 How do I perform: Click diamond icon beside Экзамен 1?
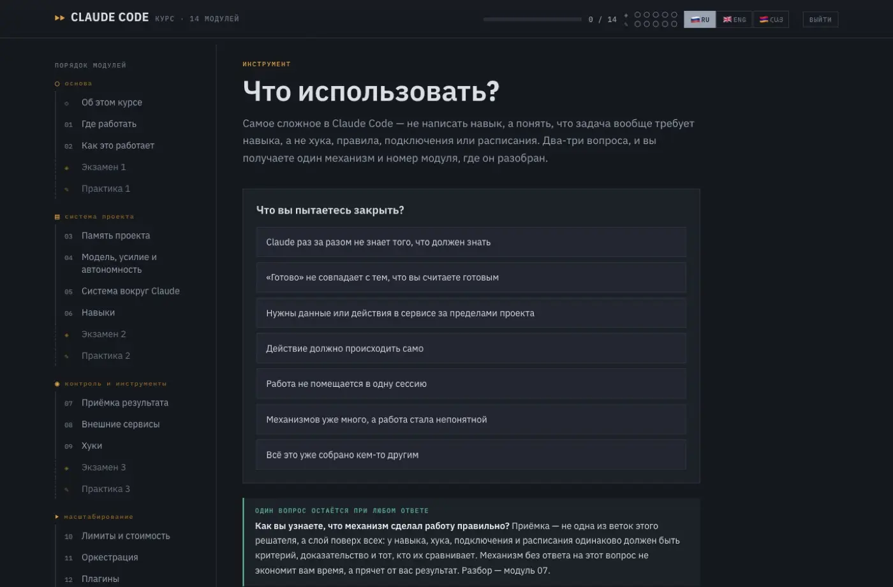coord(67,168)
